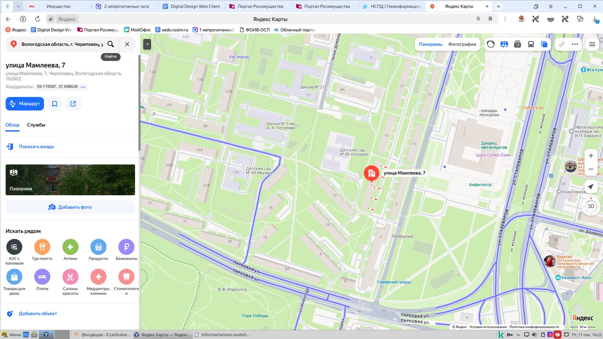Click Добавить фото button
The width and height of the screenshot is (603, 339).
(70, 207)
